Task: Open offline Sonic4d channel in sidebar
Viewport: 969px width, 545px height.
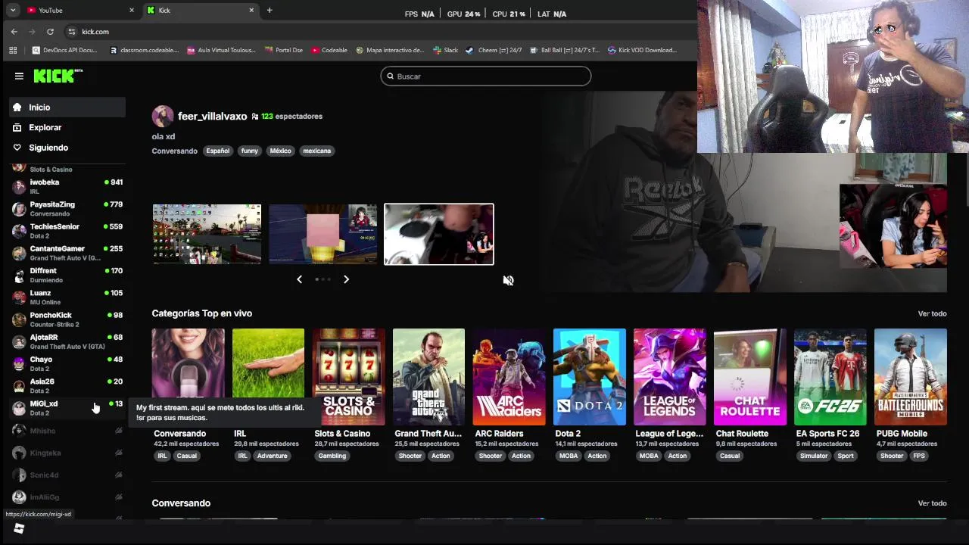Action: coord(67,475)
